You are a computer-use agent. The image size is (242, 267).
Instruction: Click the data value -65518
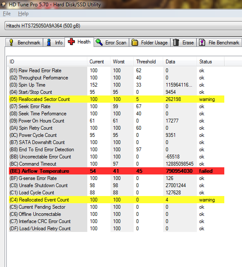click(173, 157)
